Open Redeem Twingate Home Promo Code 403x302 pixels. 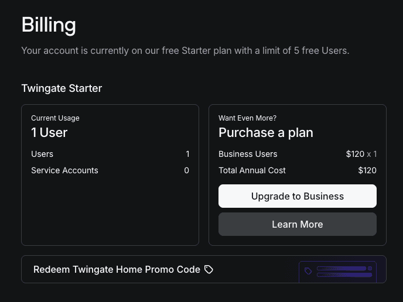(x=117, y=269)
